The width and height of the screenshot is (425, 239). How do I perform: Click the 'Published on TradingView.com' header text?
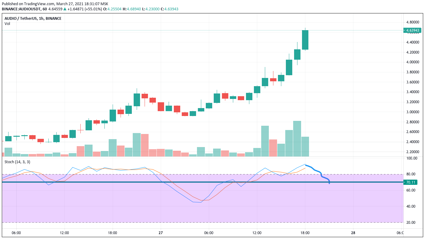tap(28, 4)
